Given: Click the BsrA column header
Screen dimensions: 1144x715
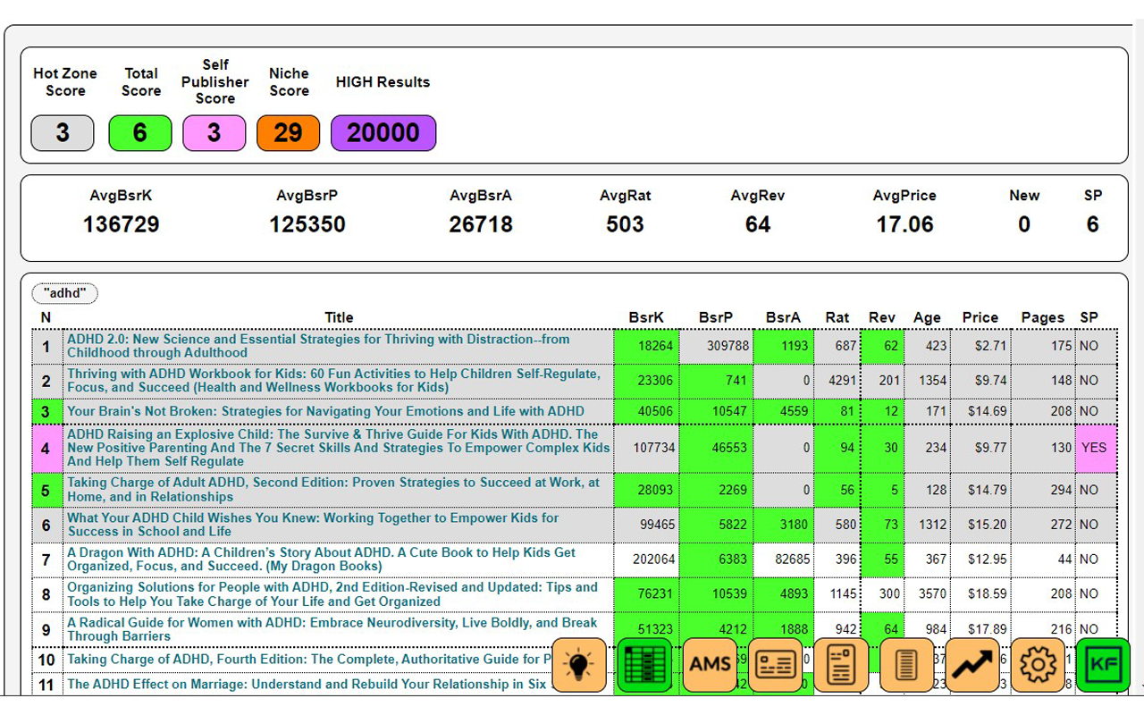Looking at the screenshot, I should 783,317.
